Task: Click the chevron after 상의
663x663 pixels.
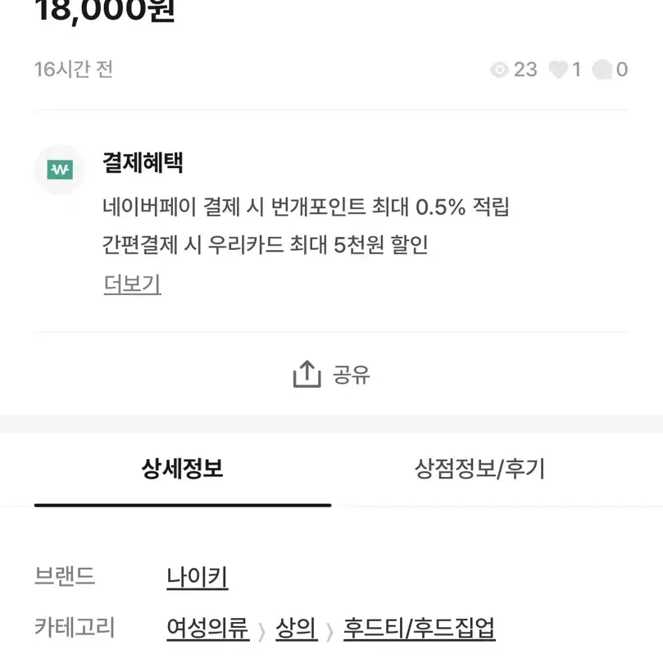Action: click(x=330, y=632)
